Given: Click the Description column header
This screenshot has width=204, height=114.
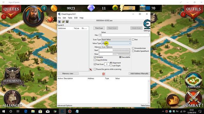Looking at the screenshot, I should click(68, 79).
